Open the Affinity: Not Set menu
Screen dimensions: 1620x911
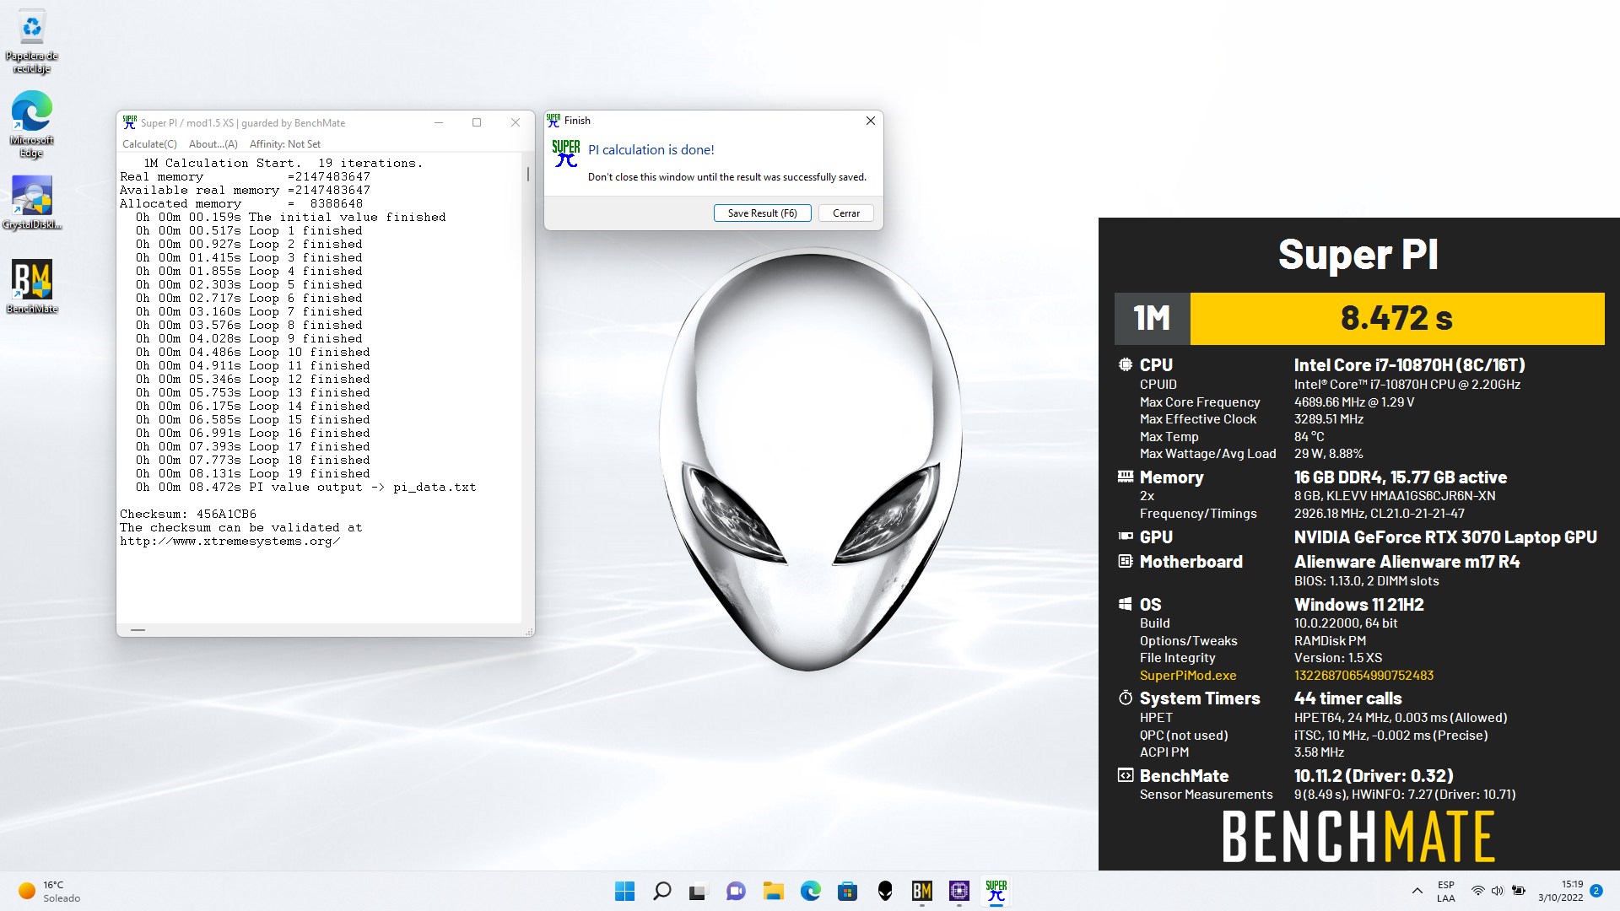285,144
